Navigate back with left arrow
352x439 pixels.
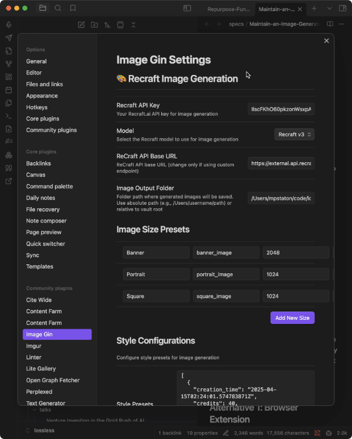pyautogui.click(x=207, y=24)
